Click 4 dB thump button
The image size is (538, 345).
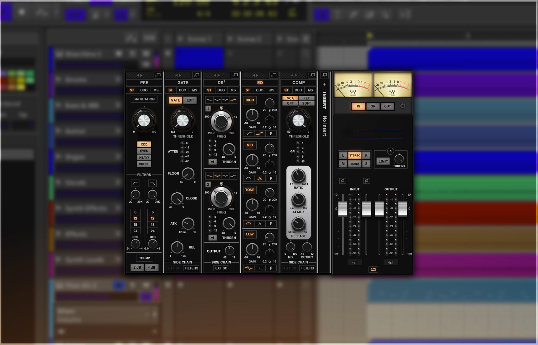[x=152, y=267]
